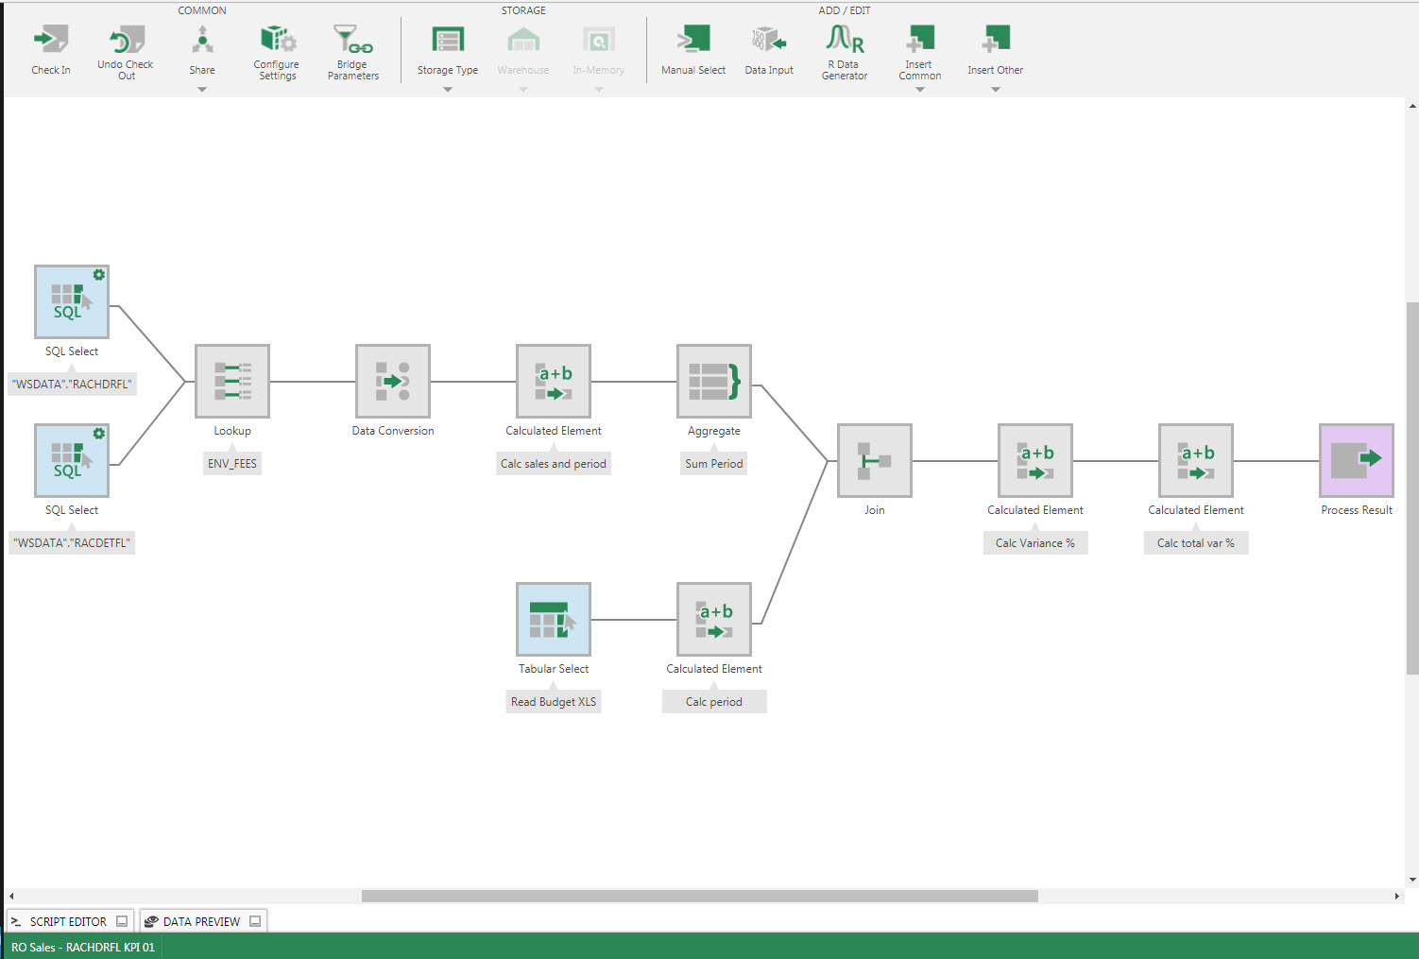Open the Insert Other dropdown
This screenshot has width=1419, height=959.
[996, 90]
